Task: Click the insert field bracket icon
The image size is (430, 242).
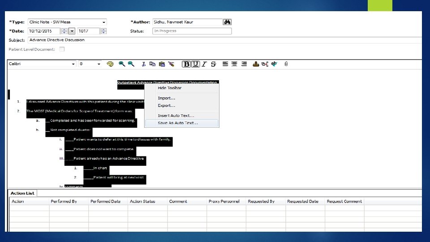Action: pyautogui.click(x=265, y=64)
